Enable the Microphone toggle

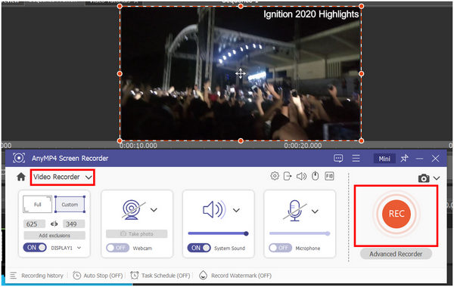tap(280, 248)
